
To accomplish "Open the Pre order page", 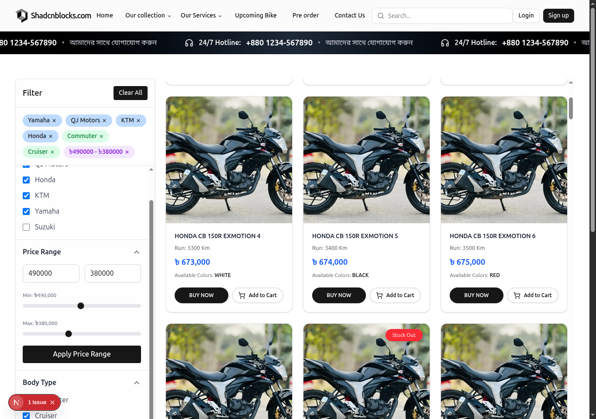I will (306, 15).
